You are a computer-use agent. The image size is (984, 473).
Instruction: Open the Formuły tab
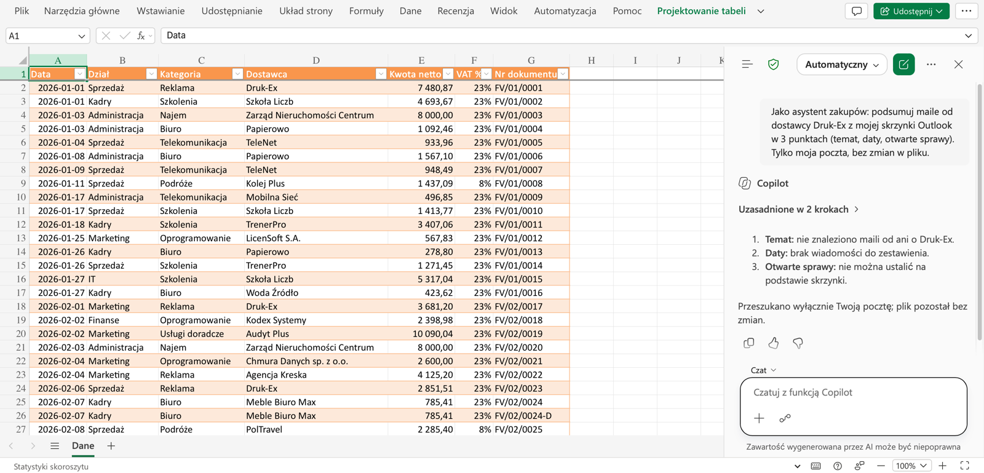366,11
